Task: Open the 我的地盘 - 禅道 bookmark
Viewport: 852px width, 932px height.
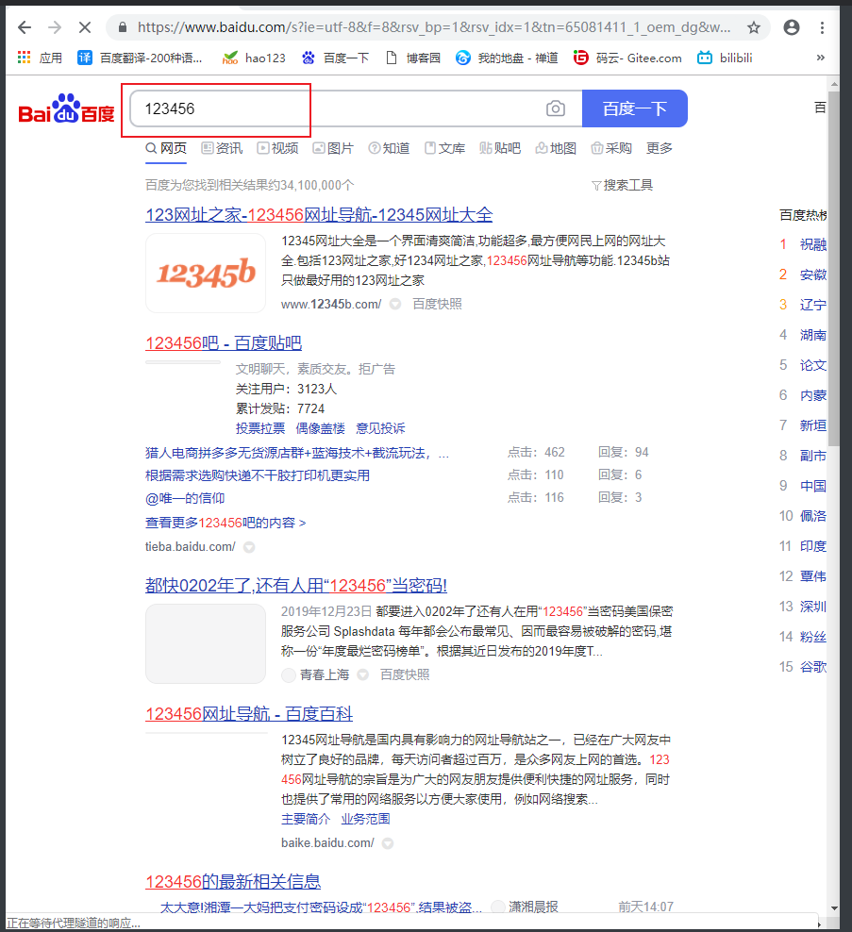Action: click(507, 58)
